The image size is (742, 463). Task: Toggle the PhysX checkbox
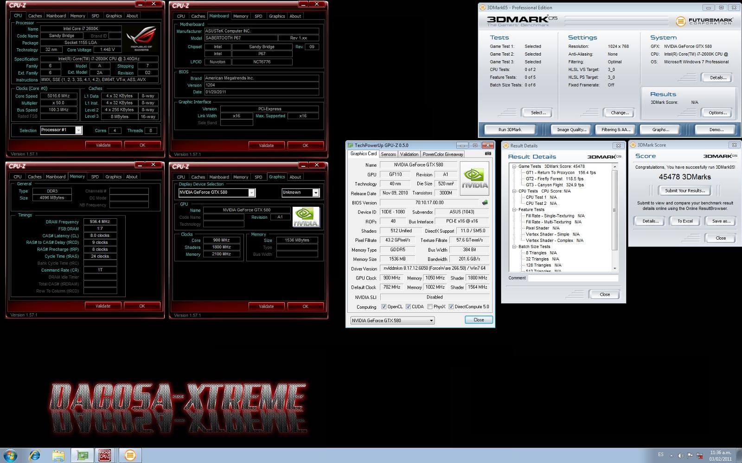pyautogui.click(x=430, y=307)
